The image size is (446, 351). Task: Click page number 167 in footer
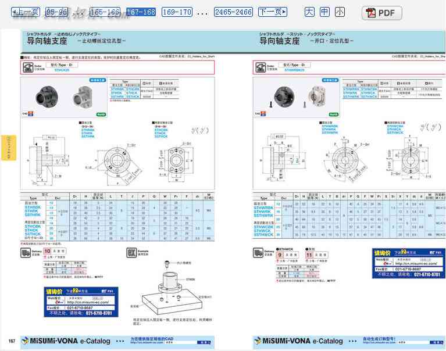12,341
